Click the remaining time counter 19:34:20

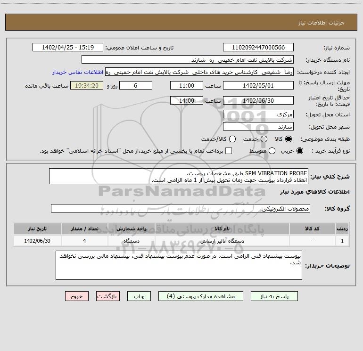[x=87, y=85]
